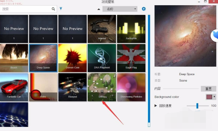Click the magnifier icon in search box

tap(53, 9)
